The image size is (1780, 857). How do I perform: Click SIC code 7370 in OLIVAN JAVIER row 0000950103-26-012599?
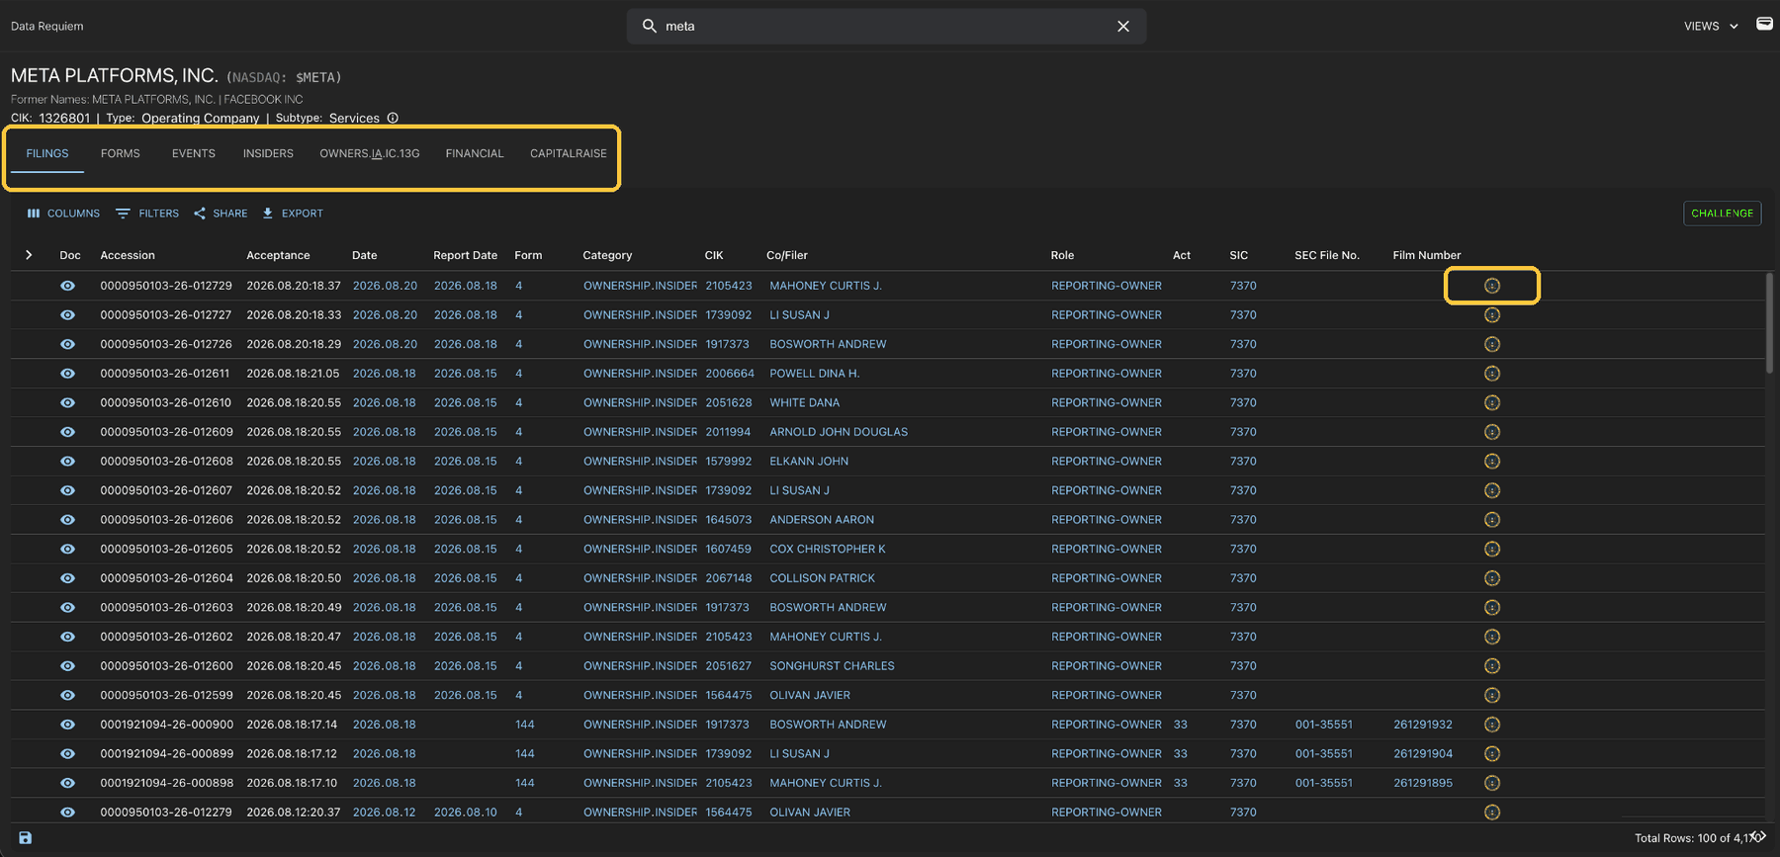tap(1243, 696)
